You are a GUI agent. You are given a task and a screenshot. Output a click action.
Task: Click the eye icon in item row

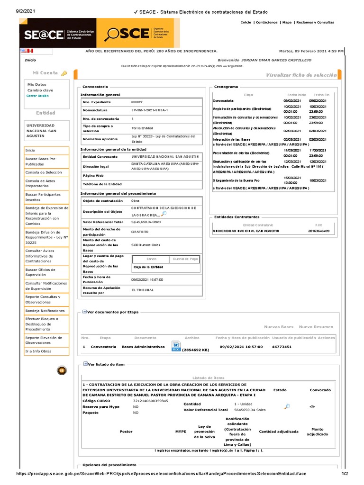(x=312, y=407)
